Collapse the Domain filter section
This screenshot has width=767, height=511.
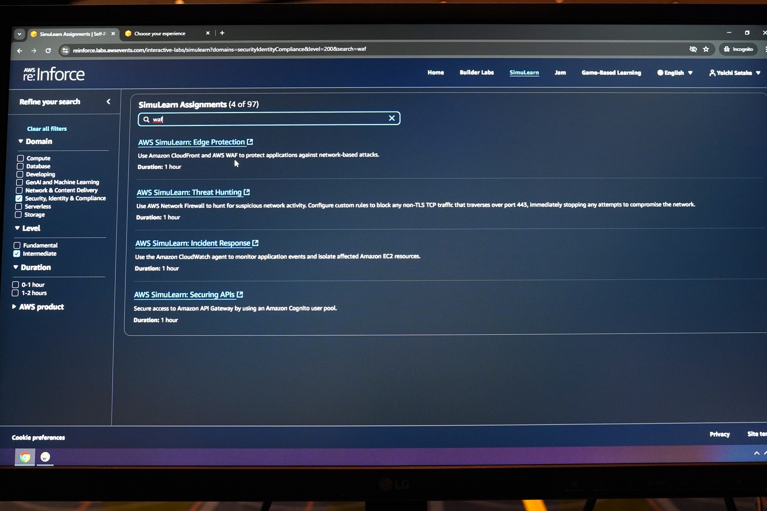coord(35,141)
